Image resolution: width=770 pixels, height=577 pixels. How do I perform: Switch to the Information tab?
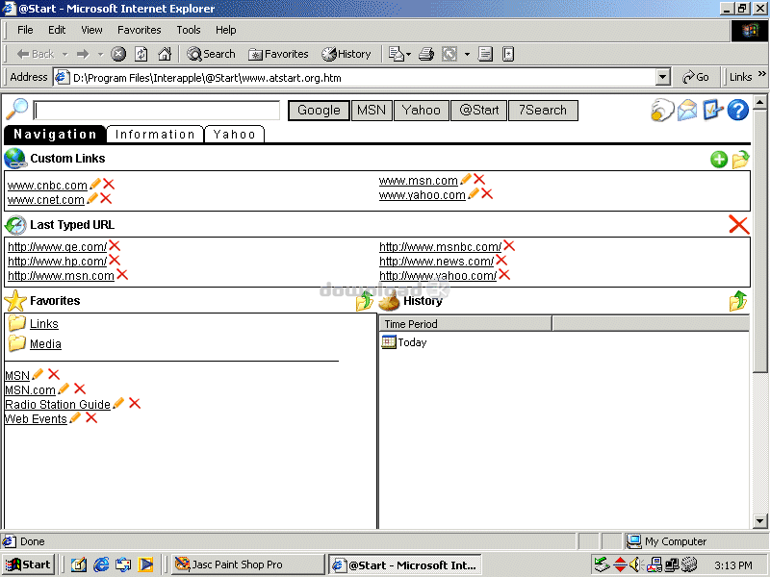(155, 135)
